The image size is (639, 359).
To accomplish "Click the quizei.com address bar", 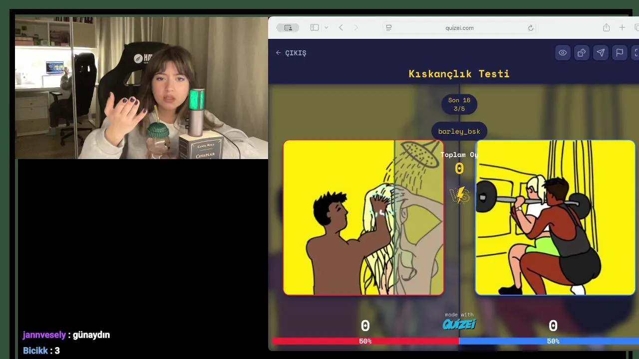I will [x=459, y=28].
